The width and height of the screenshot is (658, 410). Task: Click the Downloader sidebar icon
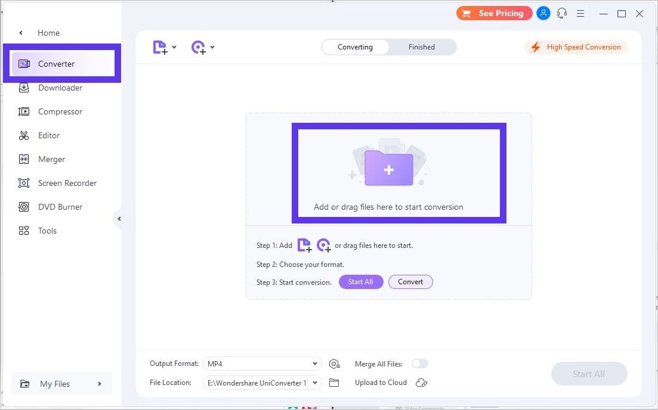tap(24, 88)
